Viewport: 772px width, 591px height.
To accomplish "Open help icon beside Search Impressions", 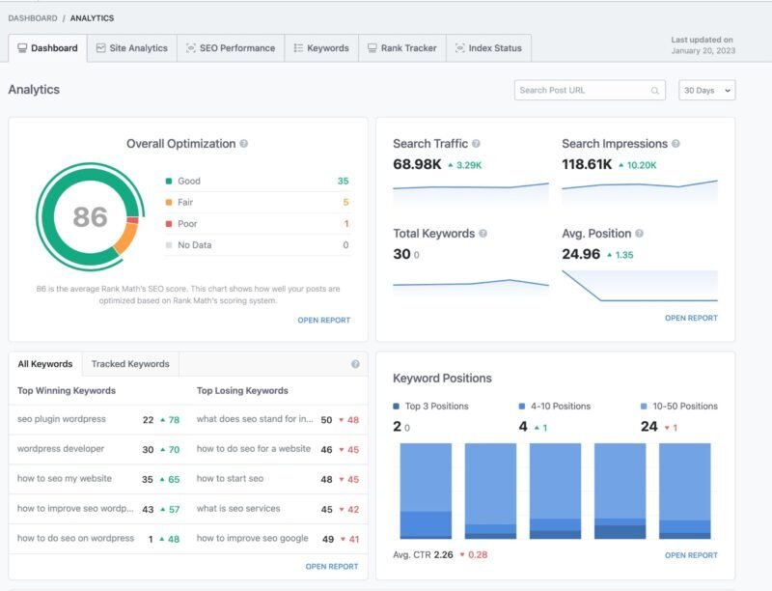I will click(676, 143).
